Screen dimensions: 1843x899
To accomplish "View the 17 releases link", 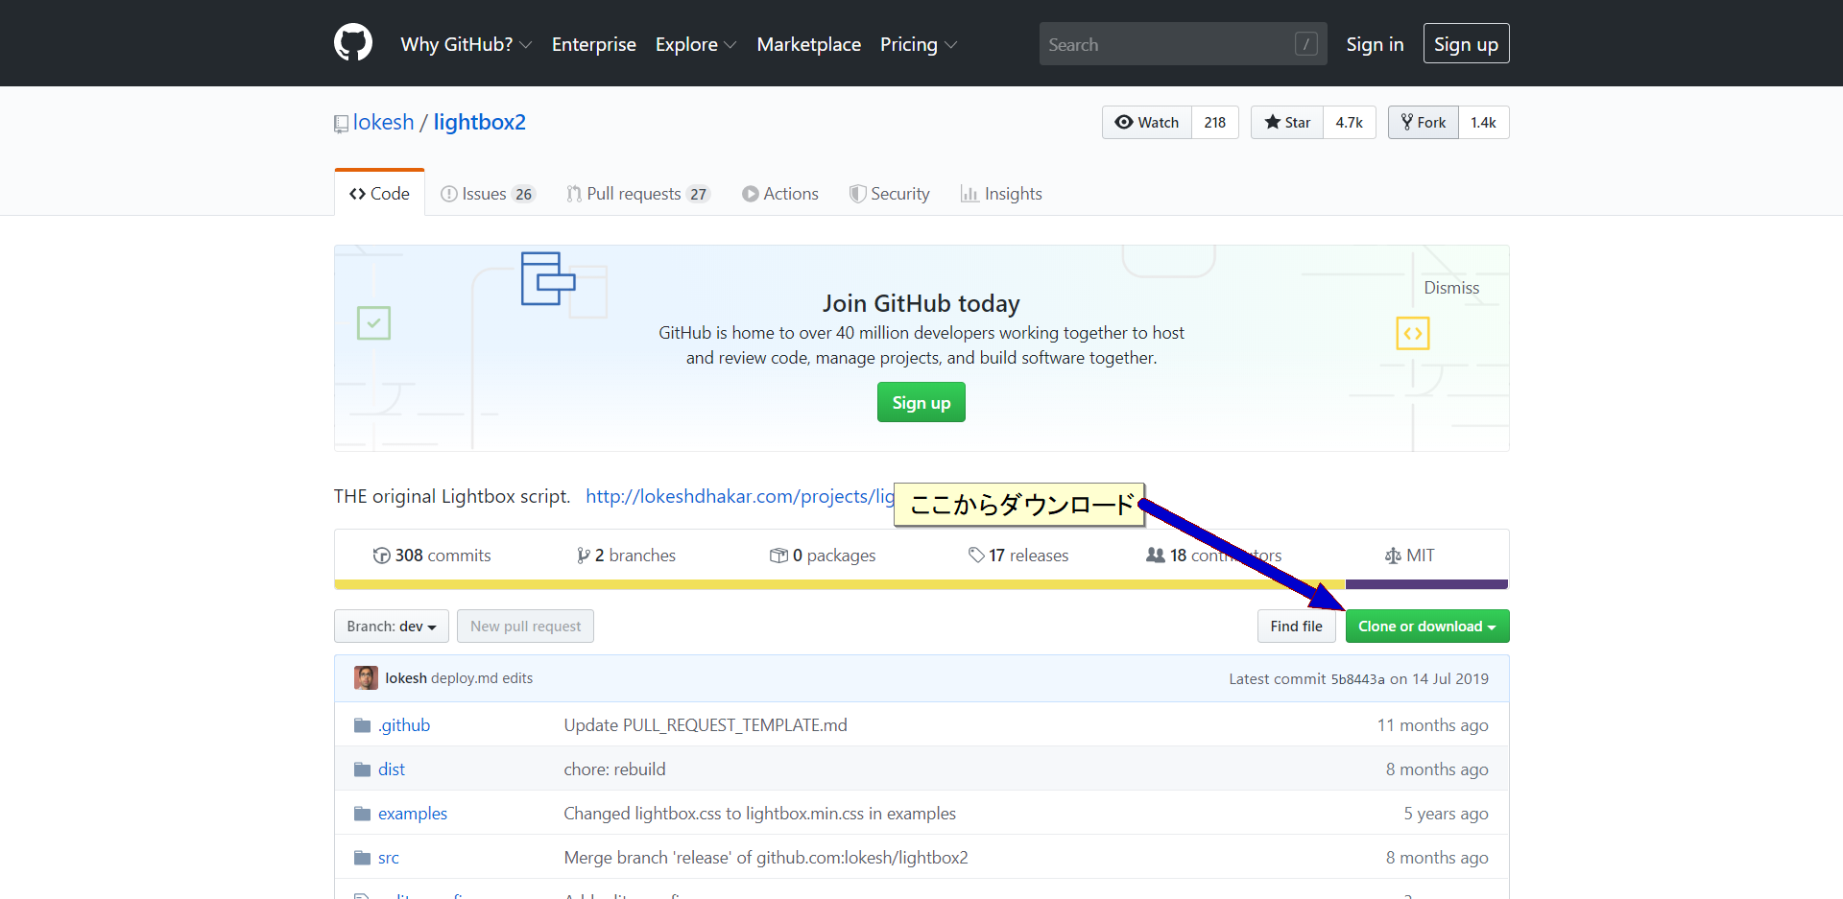I will (1018, 556).
